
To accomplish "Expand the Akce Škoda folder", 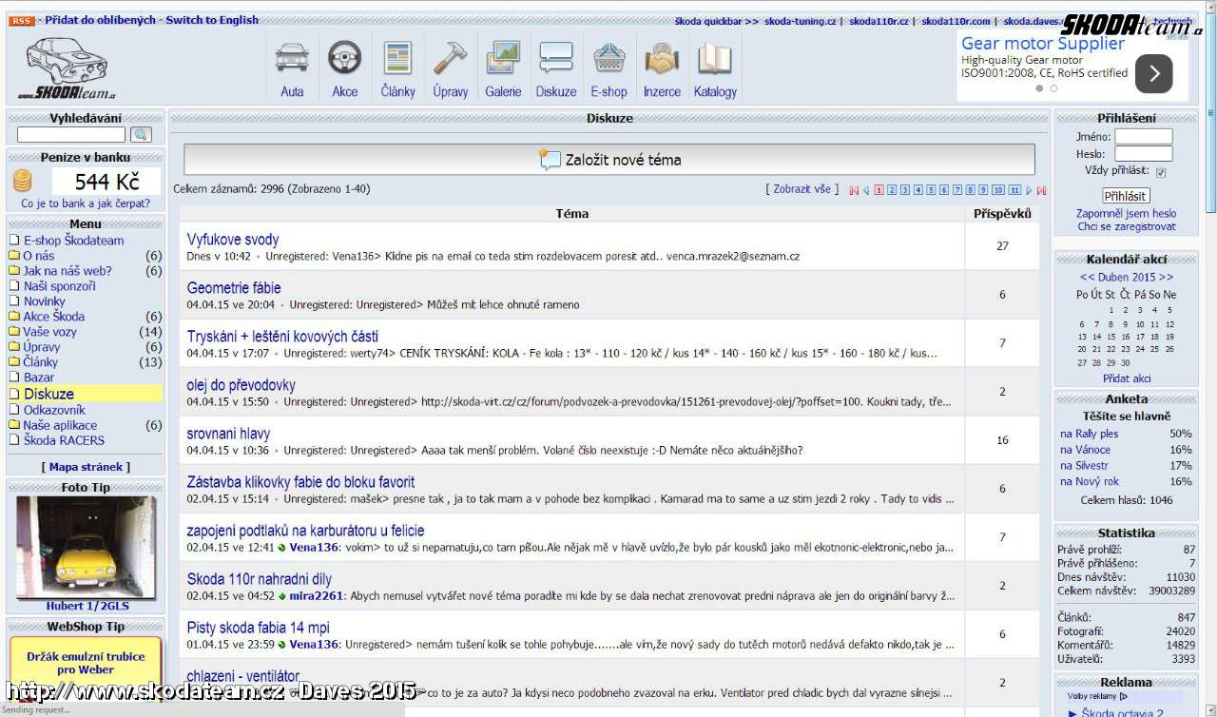I will [14, 317].
